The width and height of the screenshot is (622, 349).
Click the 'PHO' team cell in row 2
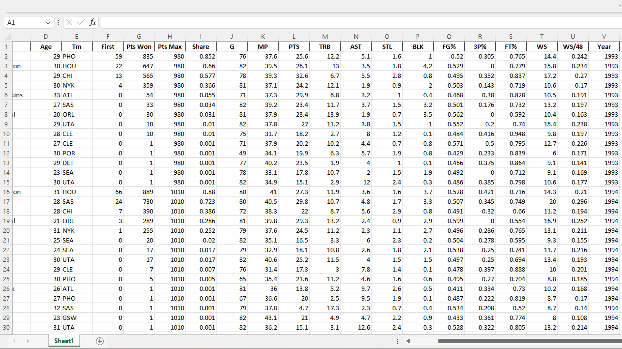(77, 56)
